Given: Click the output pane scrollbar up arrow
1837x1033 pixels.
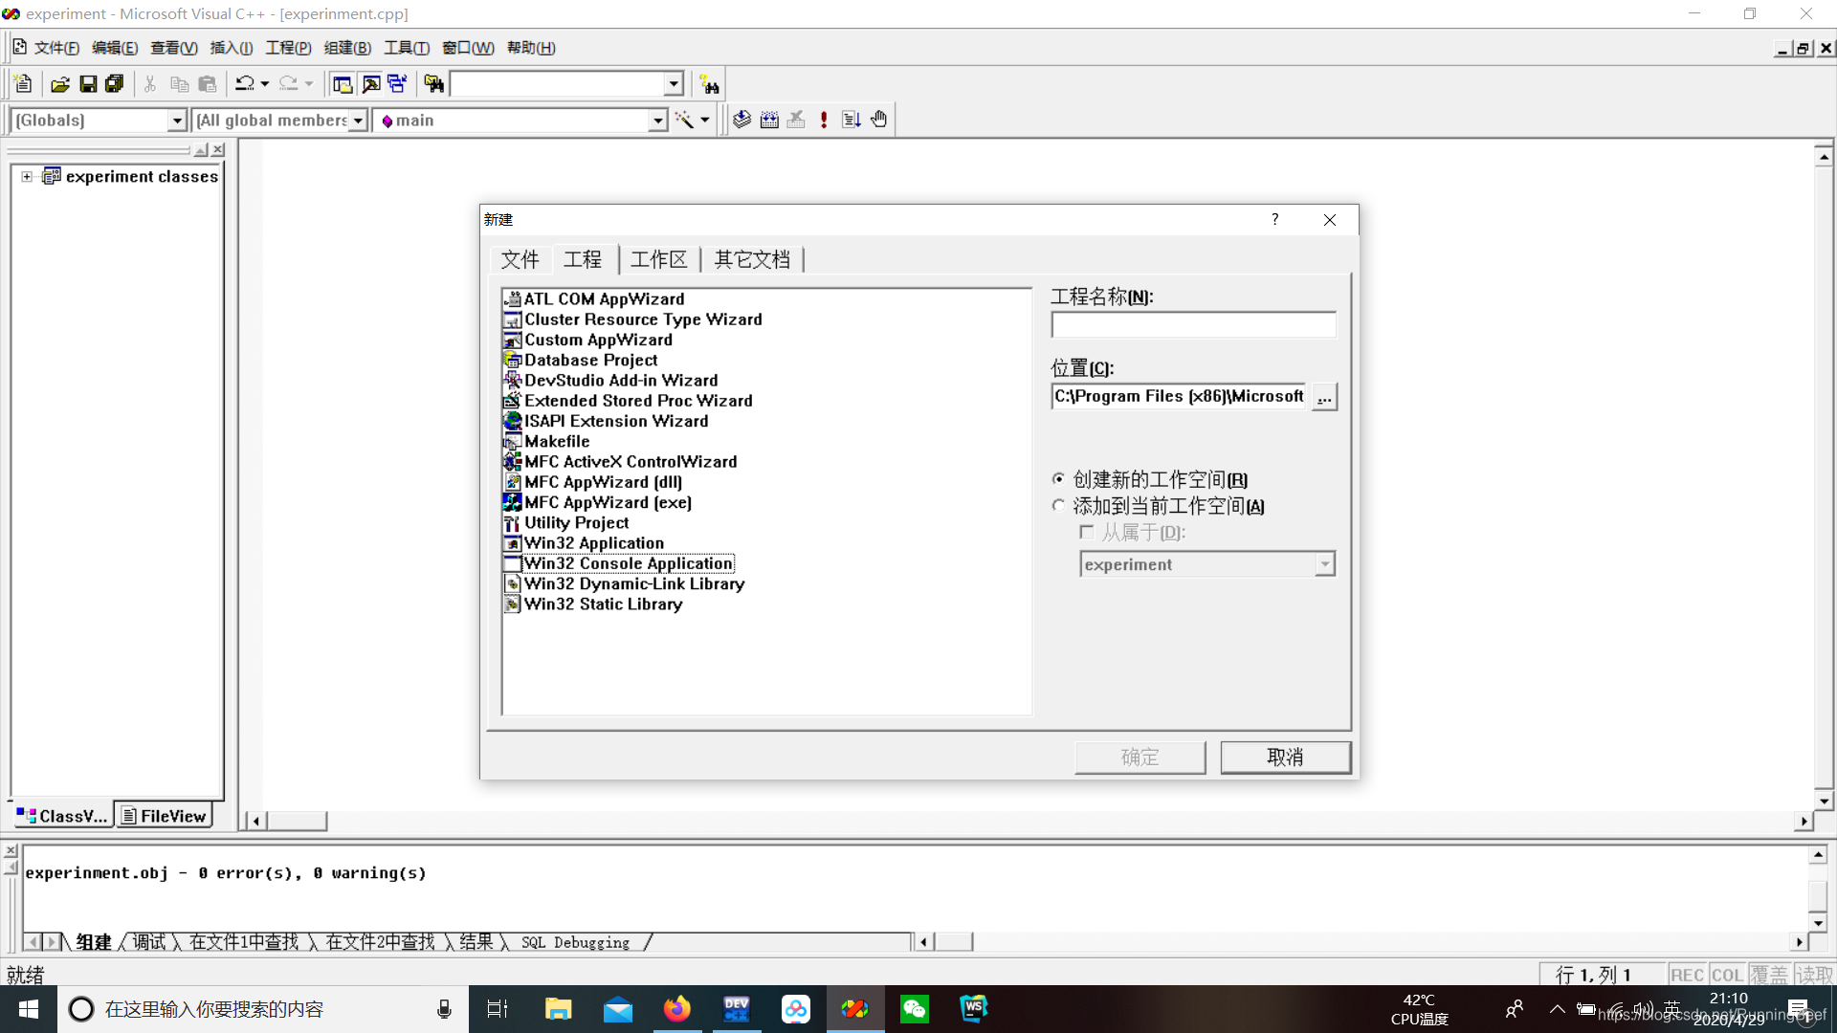Looking at the screenshot, I should tap(1818, 854).
